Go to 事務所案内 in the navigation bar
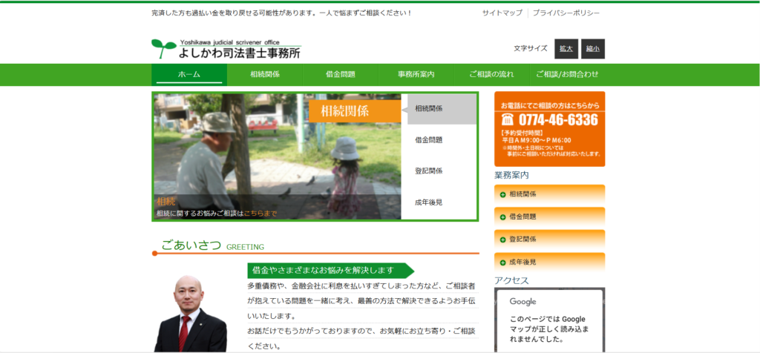The width and height of the screenshot is (760, 353). 416,74
